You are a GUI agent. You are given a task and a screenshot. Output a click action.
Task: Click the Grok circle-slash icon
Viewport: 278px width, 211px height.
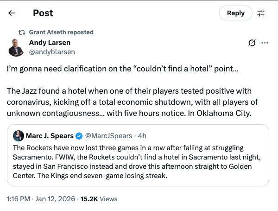252,43
